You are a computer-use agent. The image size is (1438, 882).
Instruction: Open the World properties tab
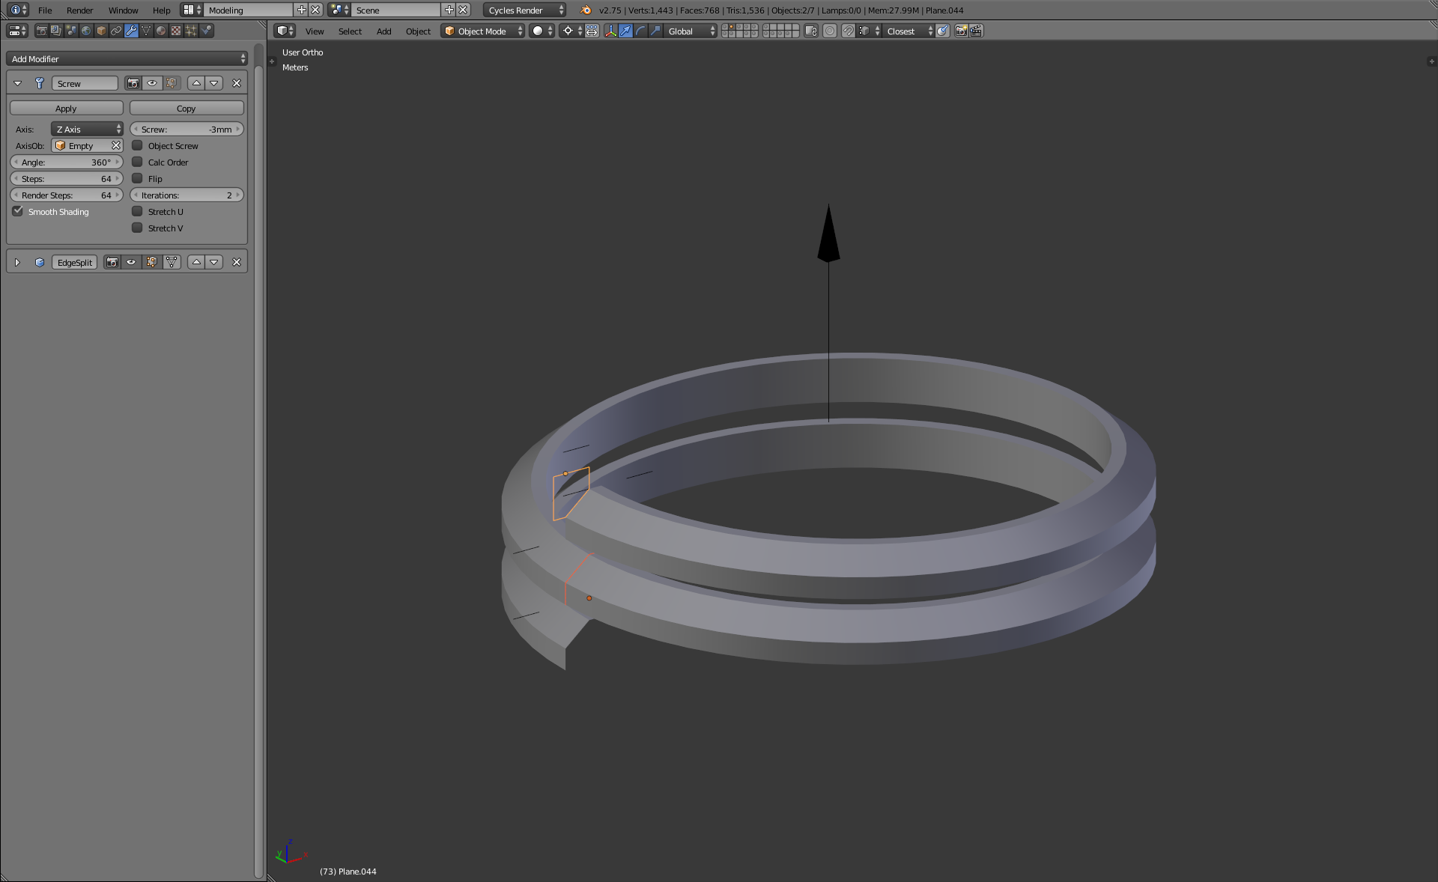[86, 31]
